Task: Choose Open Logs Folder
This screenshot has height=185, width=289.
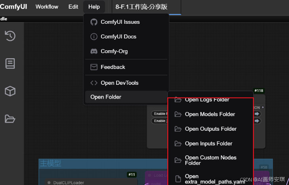Action: click(x=211, y=101)
